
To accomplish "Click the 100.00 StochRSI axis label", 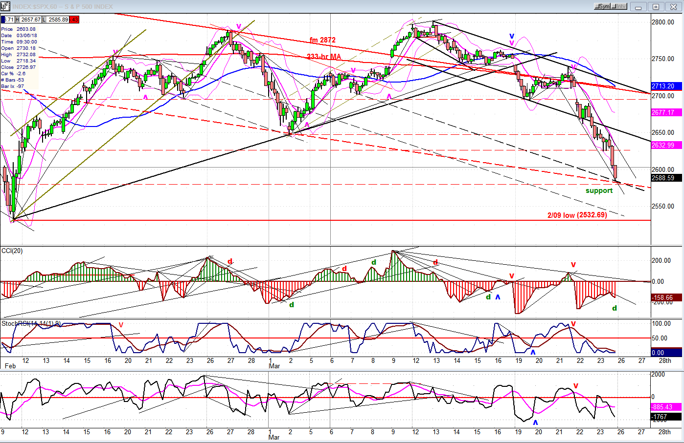I will tap(661, 323).
